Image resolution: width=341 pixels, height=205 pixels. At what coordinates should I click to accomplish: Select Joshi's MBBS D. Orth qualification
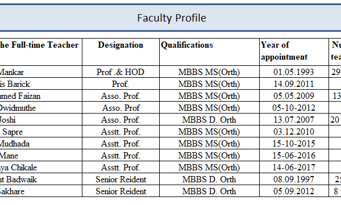coord(209,120)
